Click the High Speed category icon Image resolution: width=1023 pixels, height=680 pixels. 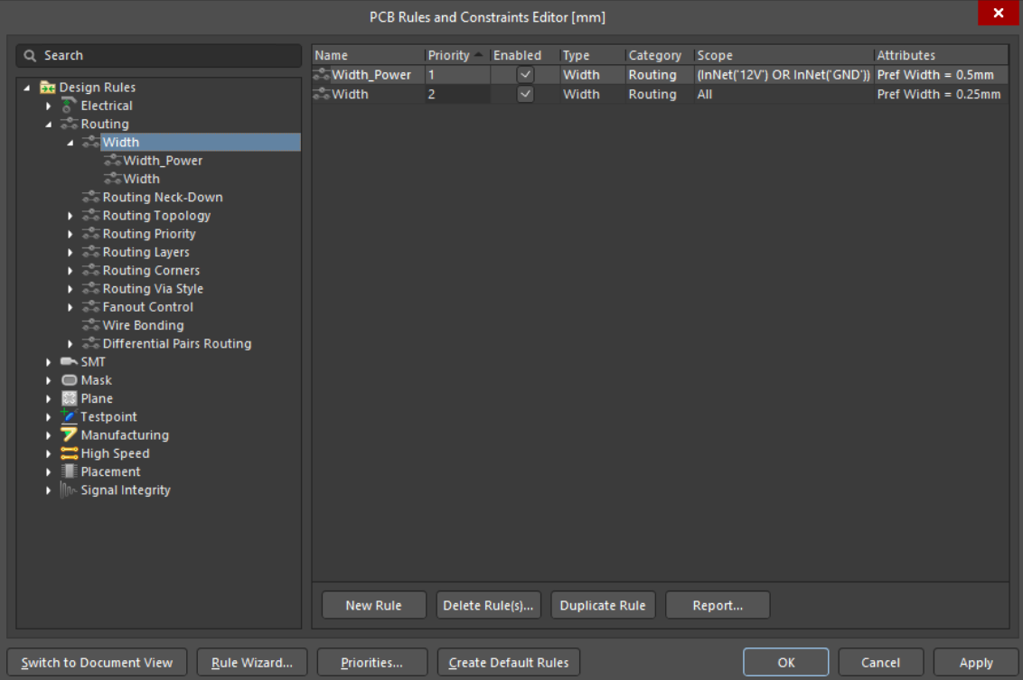[69, 453]
